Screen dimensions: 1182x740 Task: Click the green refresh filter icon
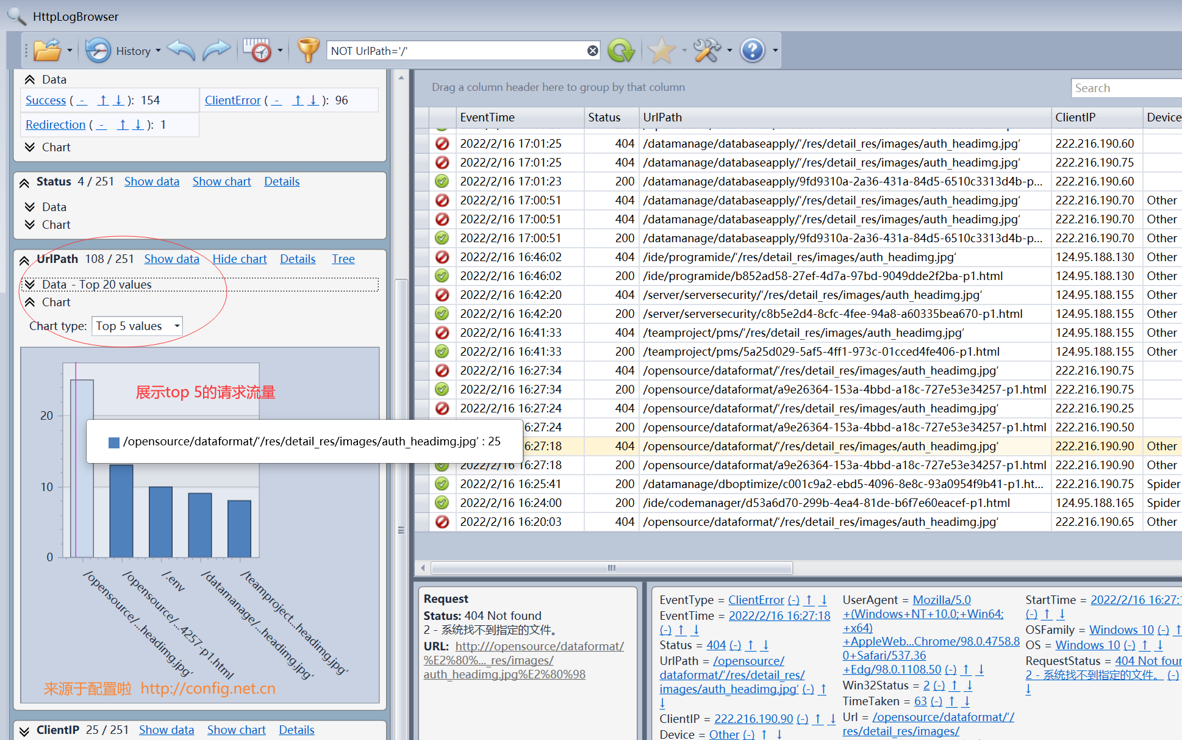(620, 51)
